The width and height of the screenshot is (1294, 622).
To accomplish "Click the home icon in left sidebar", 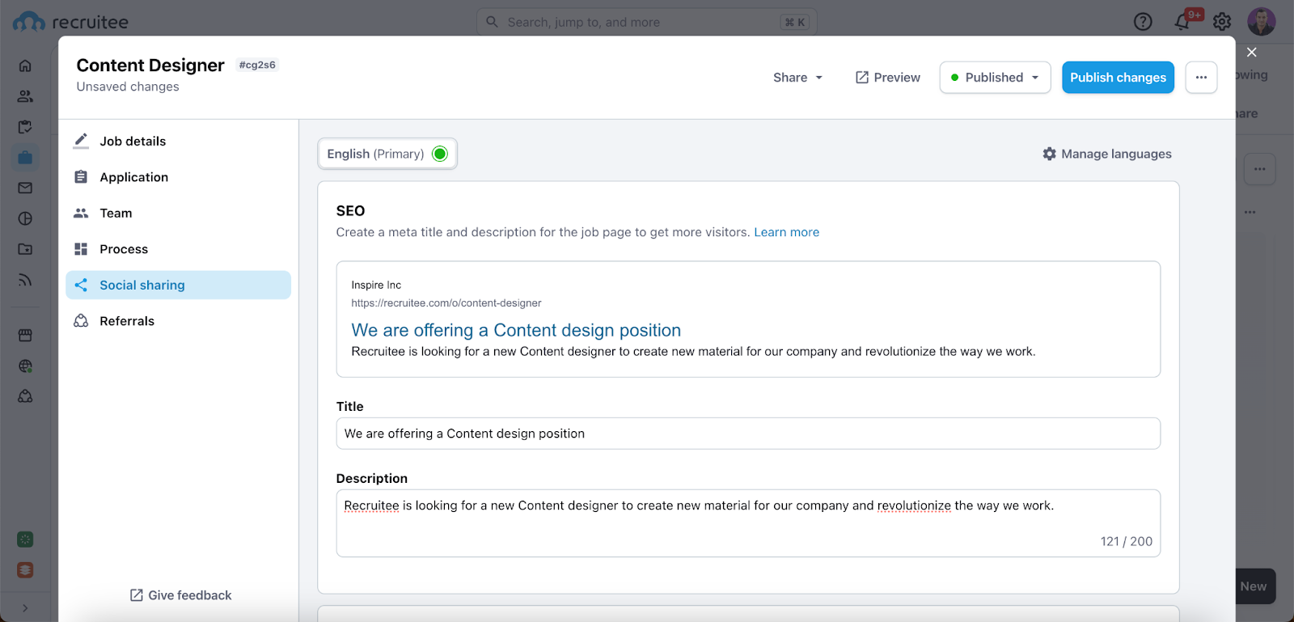I will pos(25,66).
